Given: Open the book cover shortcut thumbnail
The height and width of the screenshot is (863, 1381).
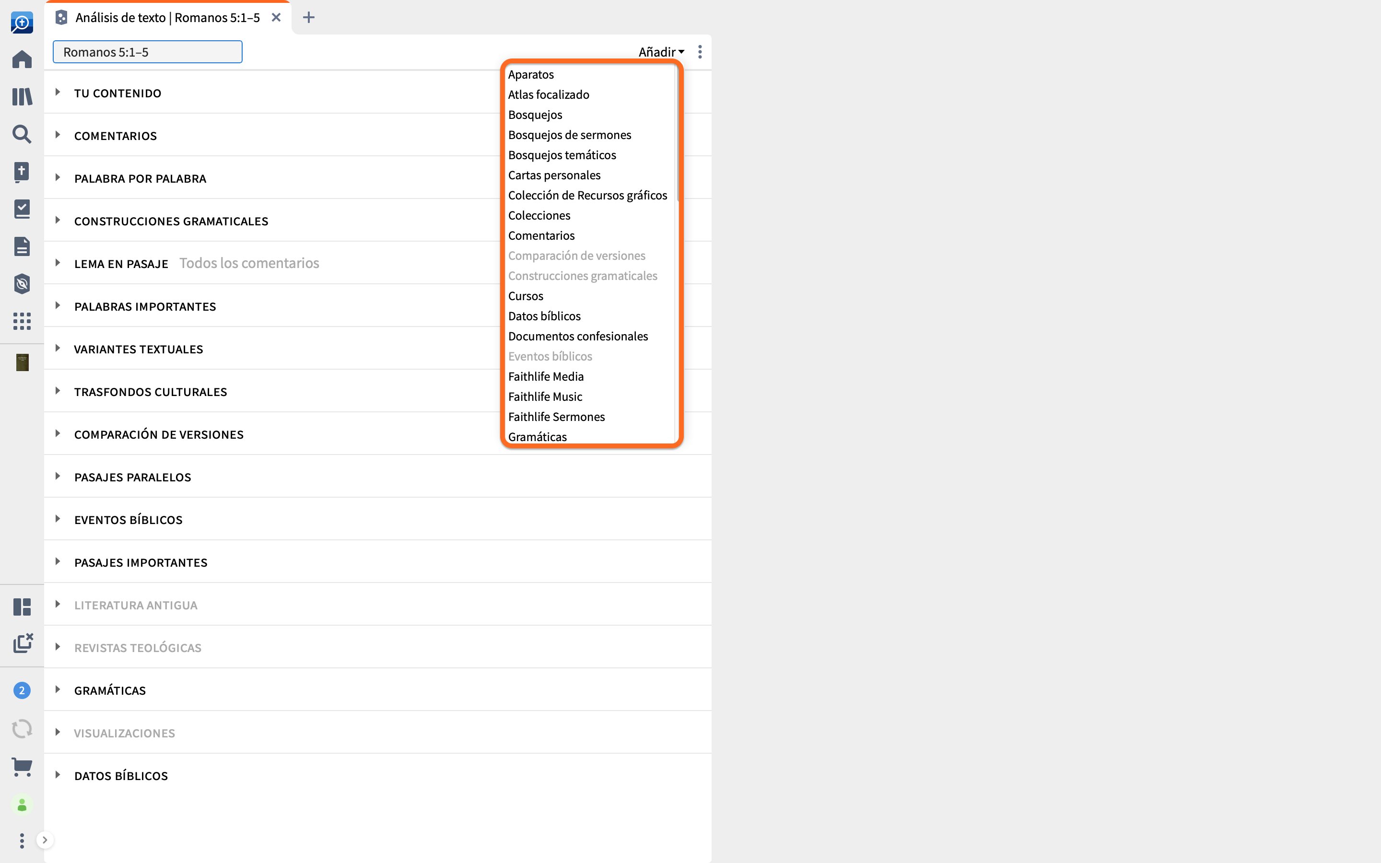Looking at the screenshot, I should coord(22,362).
